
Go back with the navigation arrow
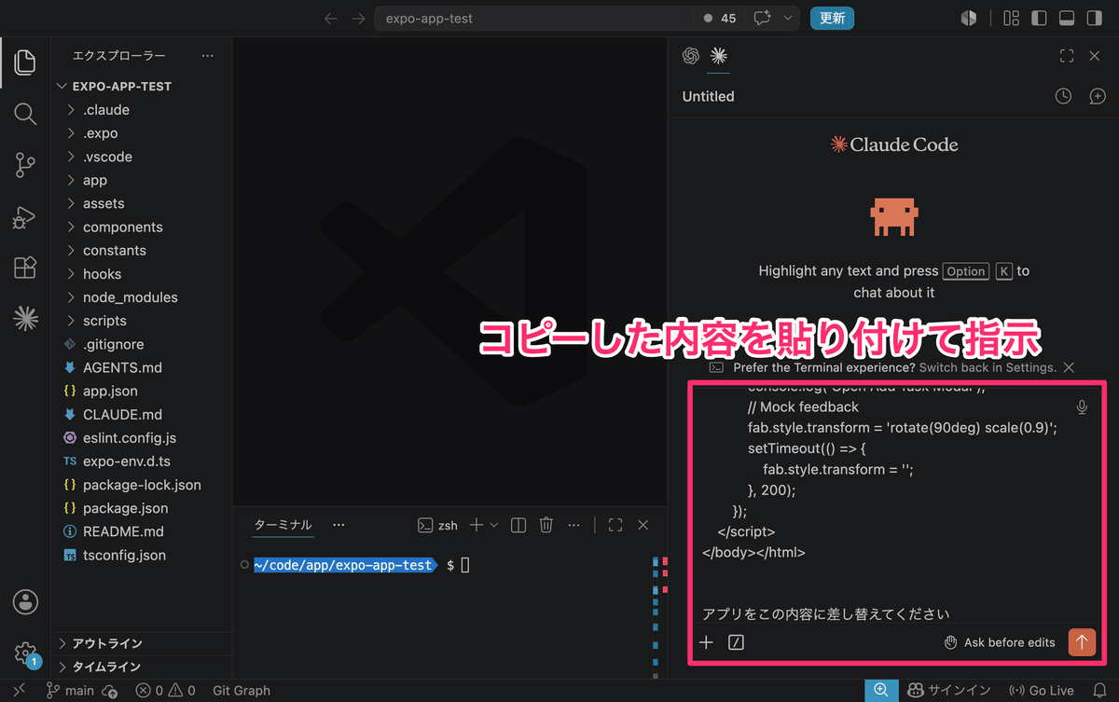point(330,18)
